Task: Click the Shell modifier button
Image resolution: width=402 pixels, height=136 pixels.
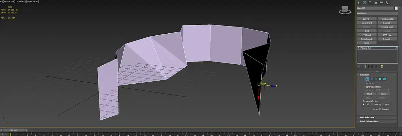Action: (367, 31)
